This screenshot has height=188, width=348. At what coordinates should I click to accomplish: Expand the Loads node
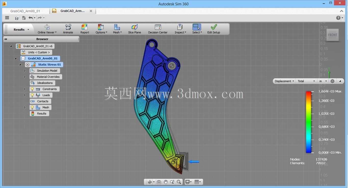click(x=25, y=95)
